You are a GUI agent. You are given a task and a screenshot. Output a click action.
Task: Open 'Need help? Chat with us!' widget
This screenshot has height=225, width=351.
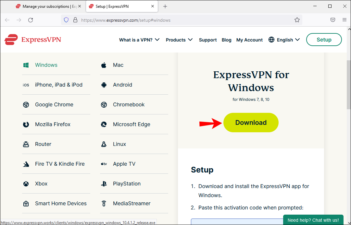313,220
